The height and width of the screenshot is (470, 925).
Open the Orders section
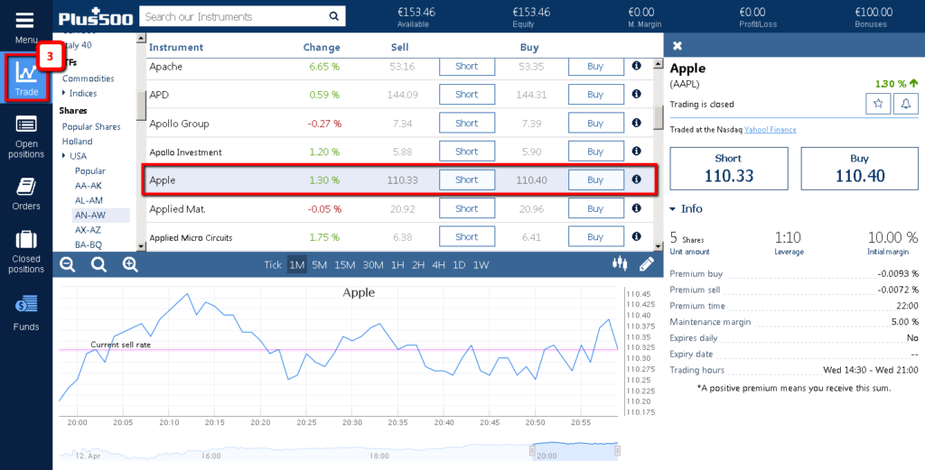click(26, 194)
